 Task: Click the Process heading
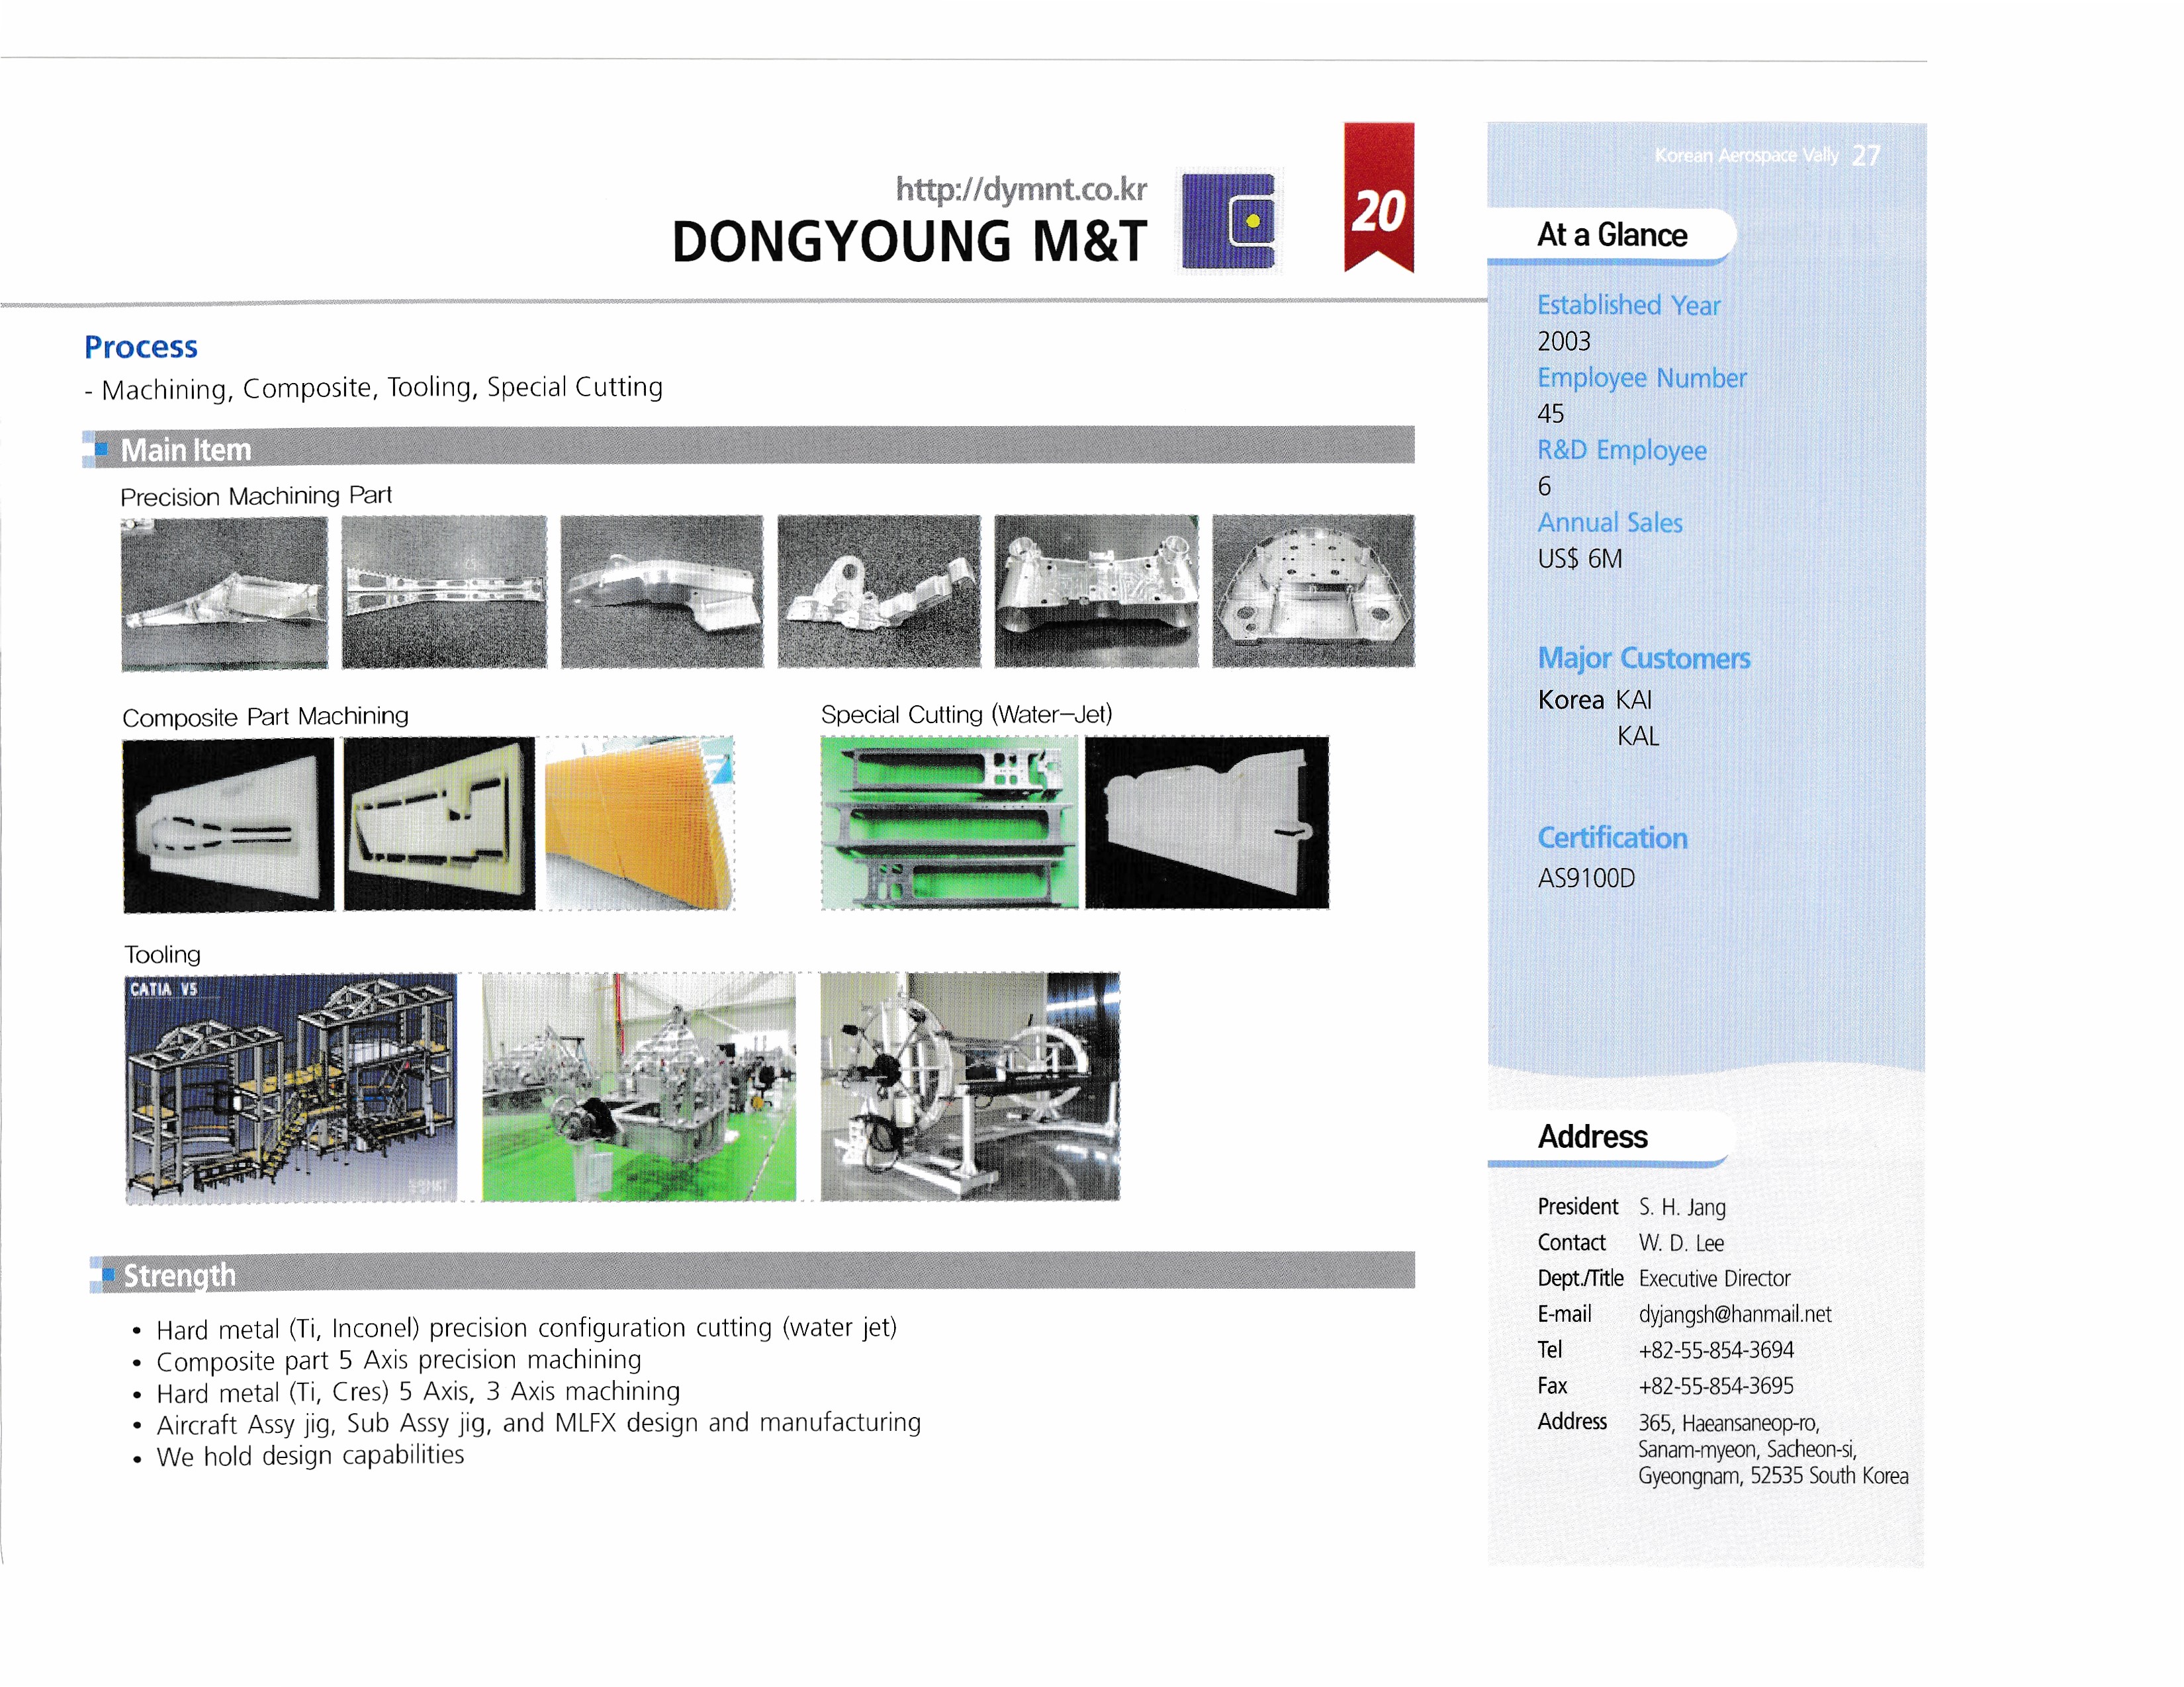pyautogui.click(x=141, y=347)
